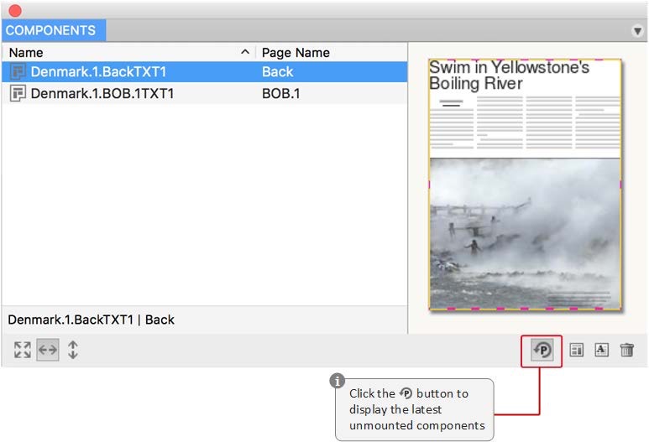Click the info icon on the tooltip
This screenshot has height=442, width=649.
pos(338,381)
